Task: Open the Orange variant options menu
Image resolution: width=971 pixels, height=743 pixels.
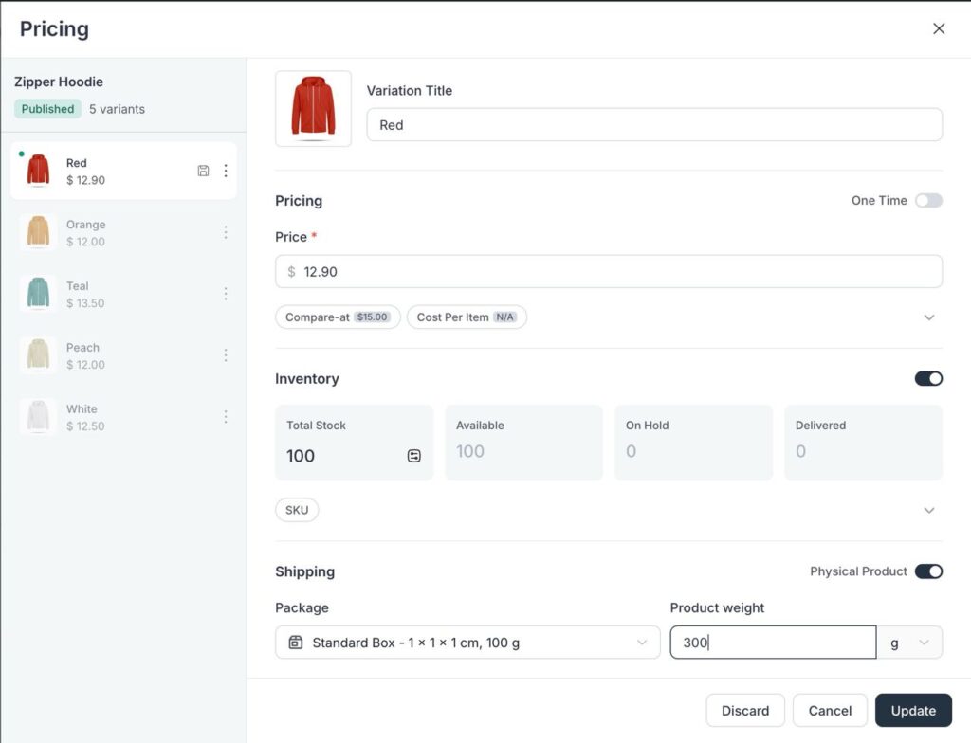Action: (226, 232)
